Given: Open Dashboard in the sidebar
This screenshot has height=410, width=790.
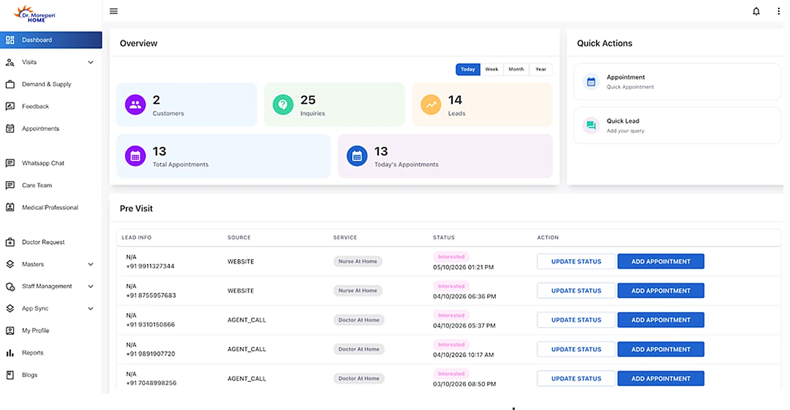Looking at the screenshot, I should [51, 40].
